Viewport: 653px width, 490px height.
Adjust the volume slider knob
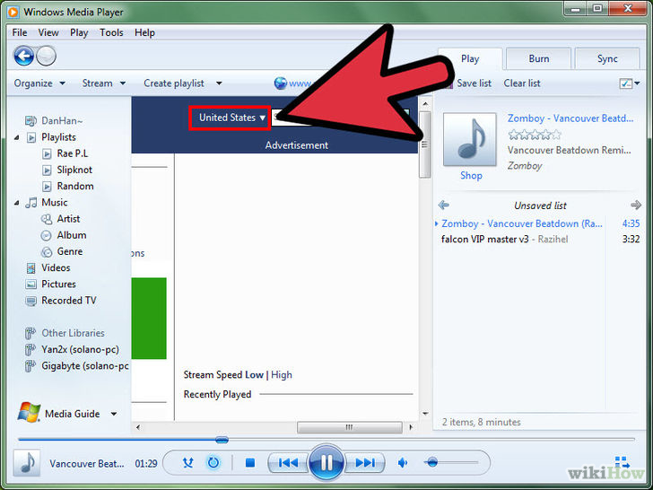tap(432, 462)
